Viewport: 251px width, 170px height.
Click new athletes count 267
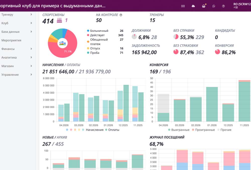(47, 144)
